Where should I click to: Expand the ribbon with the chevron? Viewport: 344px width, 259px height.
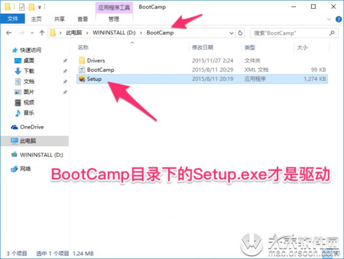(x=329, y=19)
